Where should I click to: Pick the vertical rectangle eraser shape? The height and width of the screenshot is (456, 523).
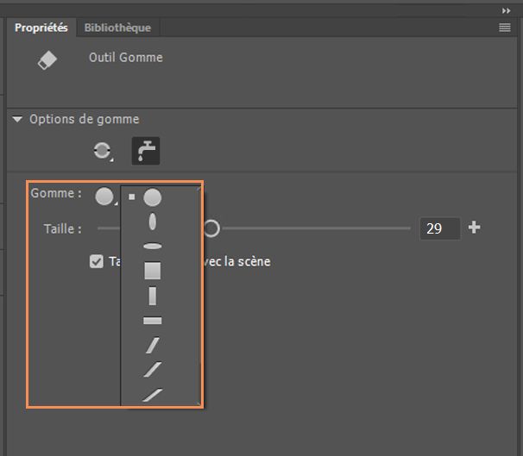coord(153,297)
